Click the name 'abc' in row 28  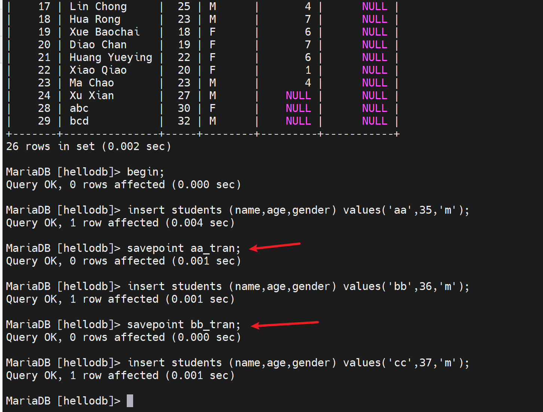pos(79,108)
